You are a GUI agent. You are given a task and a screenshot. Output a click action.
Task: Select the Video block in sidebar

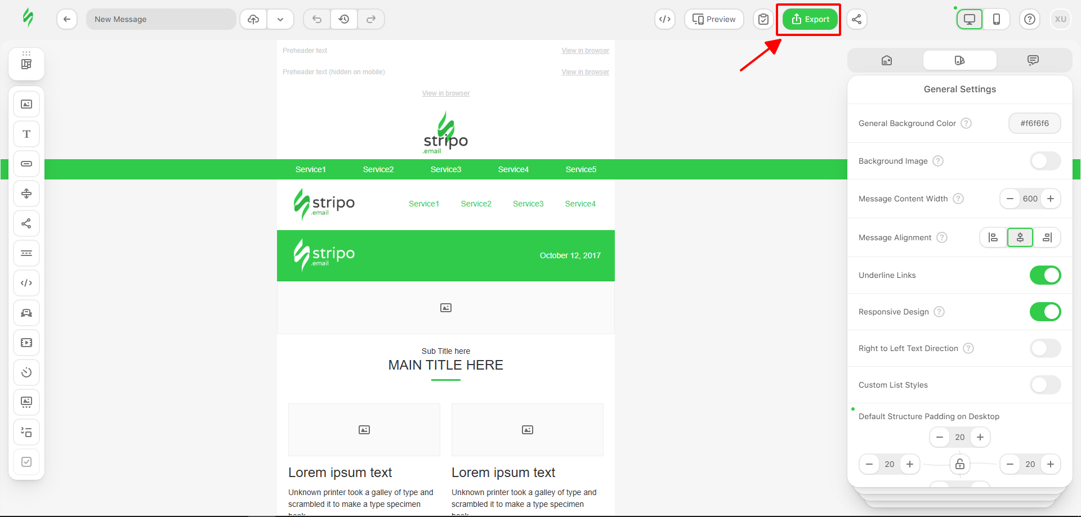click(26, 343)
